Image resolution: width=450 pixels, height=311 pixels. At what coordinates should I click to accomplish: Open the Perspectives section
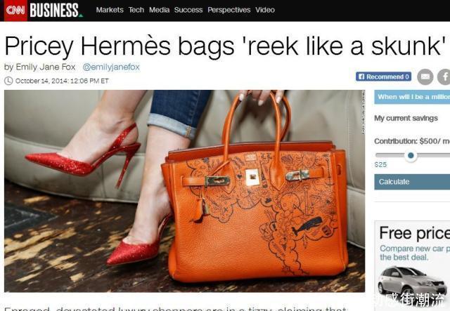pyautogui.click(x=229, y=10)
